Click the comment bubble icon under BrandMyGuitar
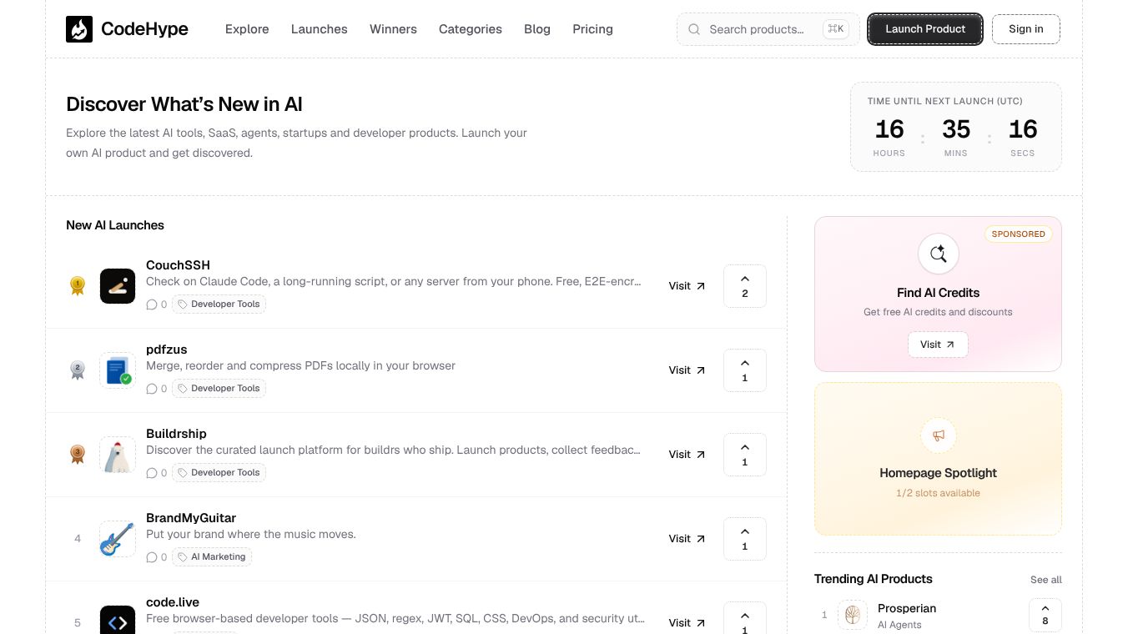Viewport: 1128px width, 634px height. click(152, 557)
